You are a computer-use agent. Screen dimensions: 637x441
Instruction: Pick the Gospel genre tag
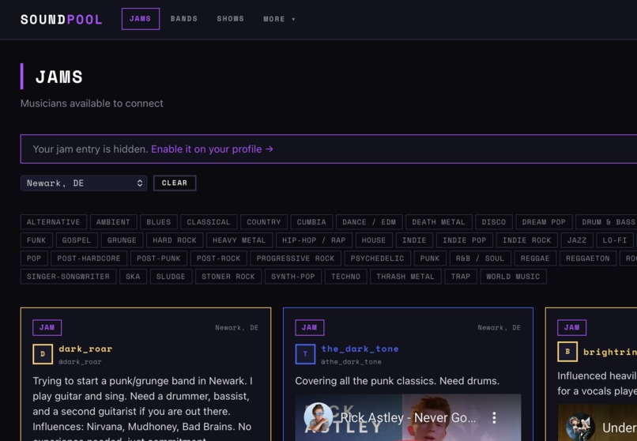click(77, 240)
